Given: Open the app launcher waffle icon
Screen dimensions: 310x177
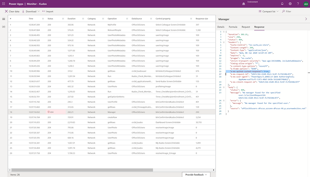Looking at the screenshot, I should (3, 4).
